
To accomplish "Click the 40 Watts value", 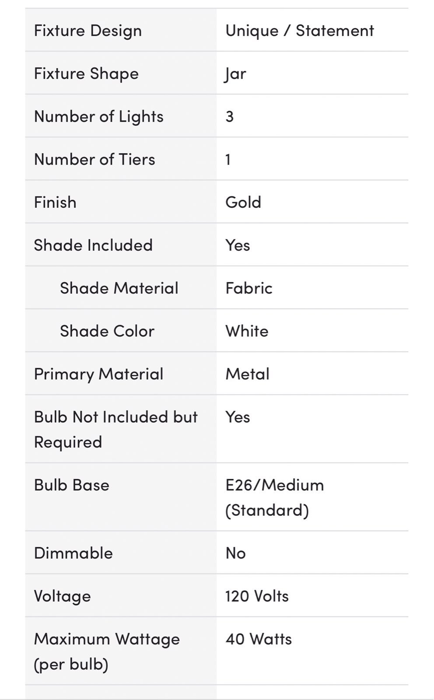I will 259,639.
